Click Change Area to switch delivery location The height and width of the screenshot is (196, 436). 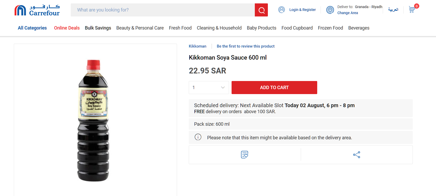coord(347,13)
